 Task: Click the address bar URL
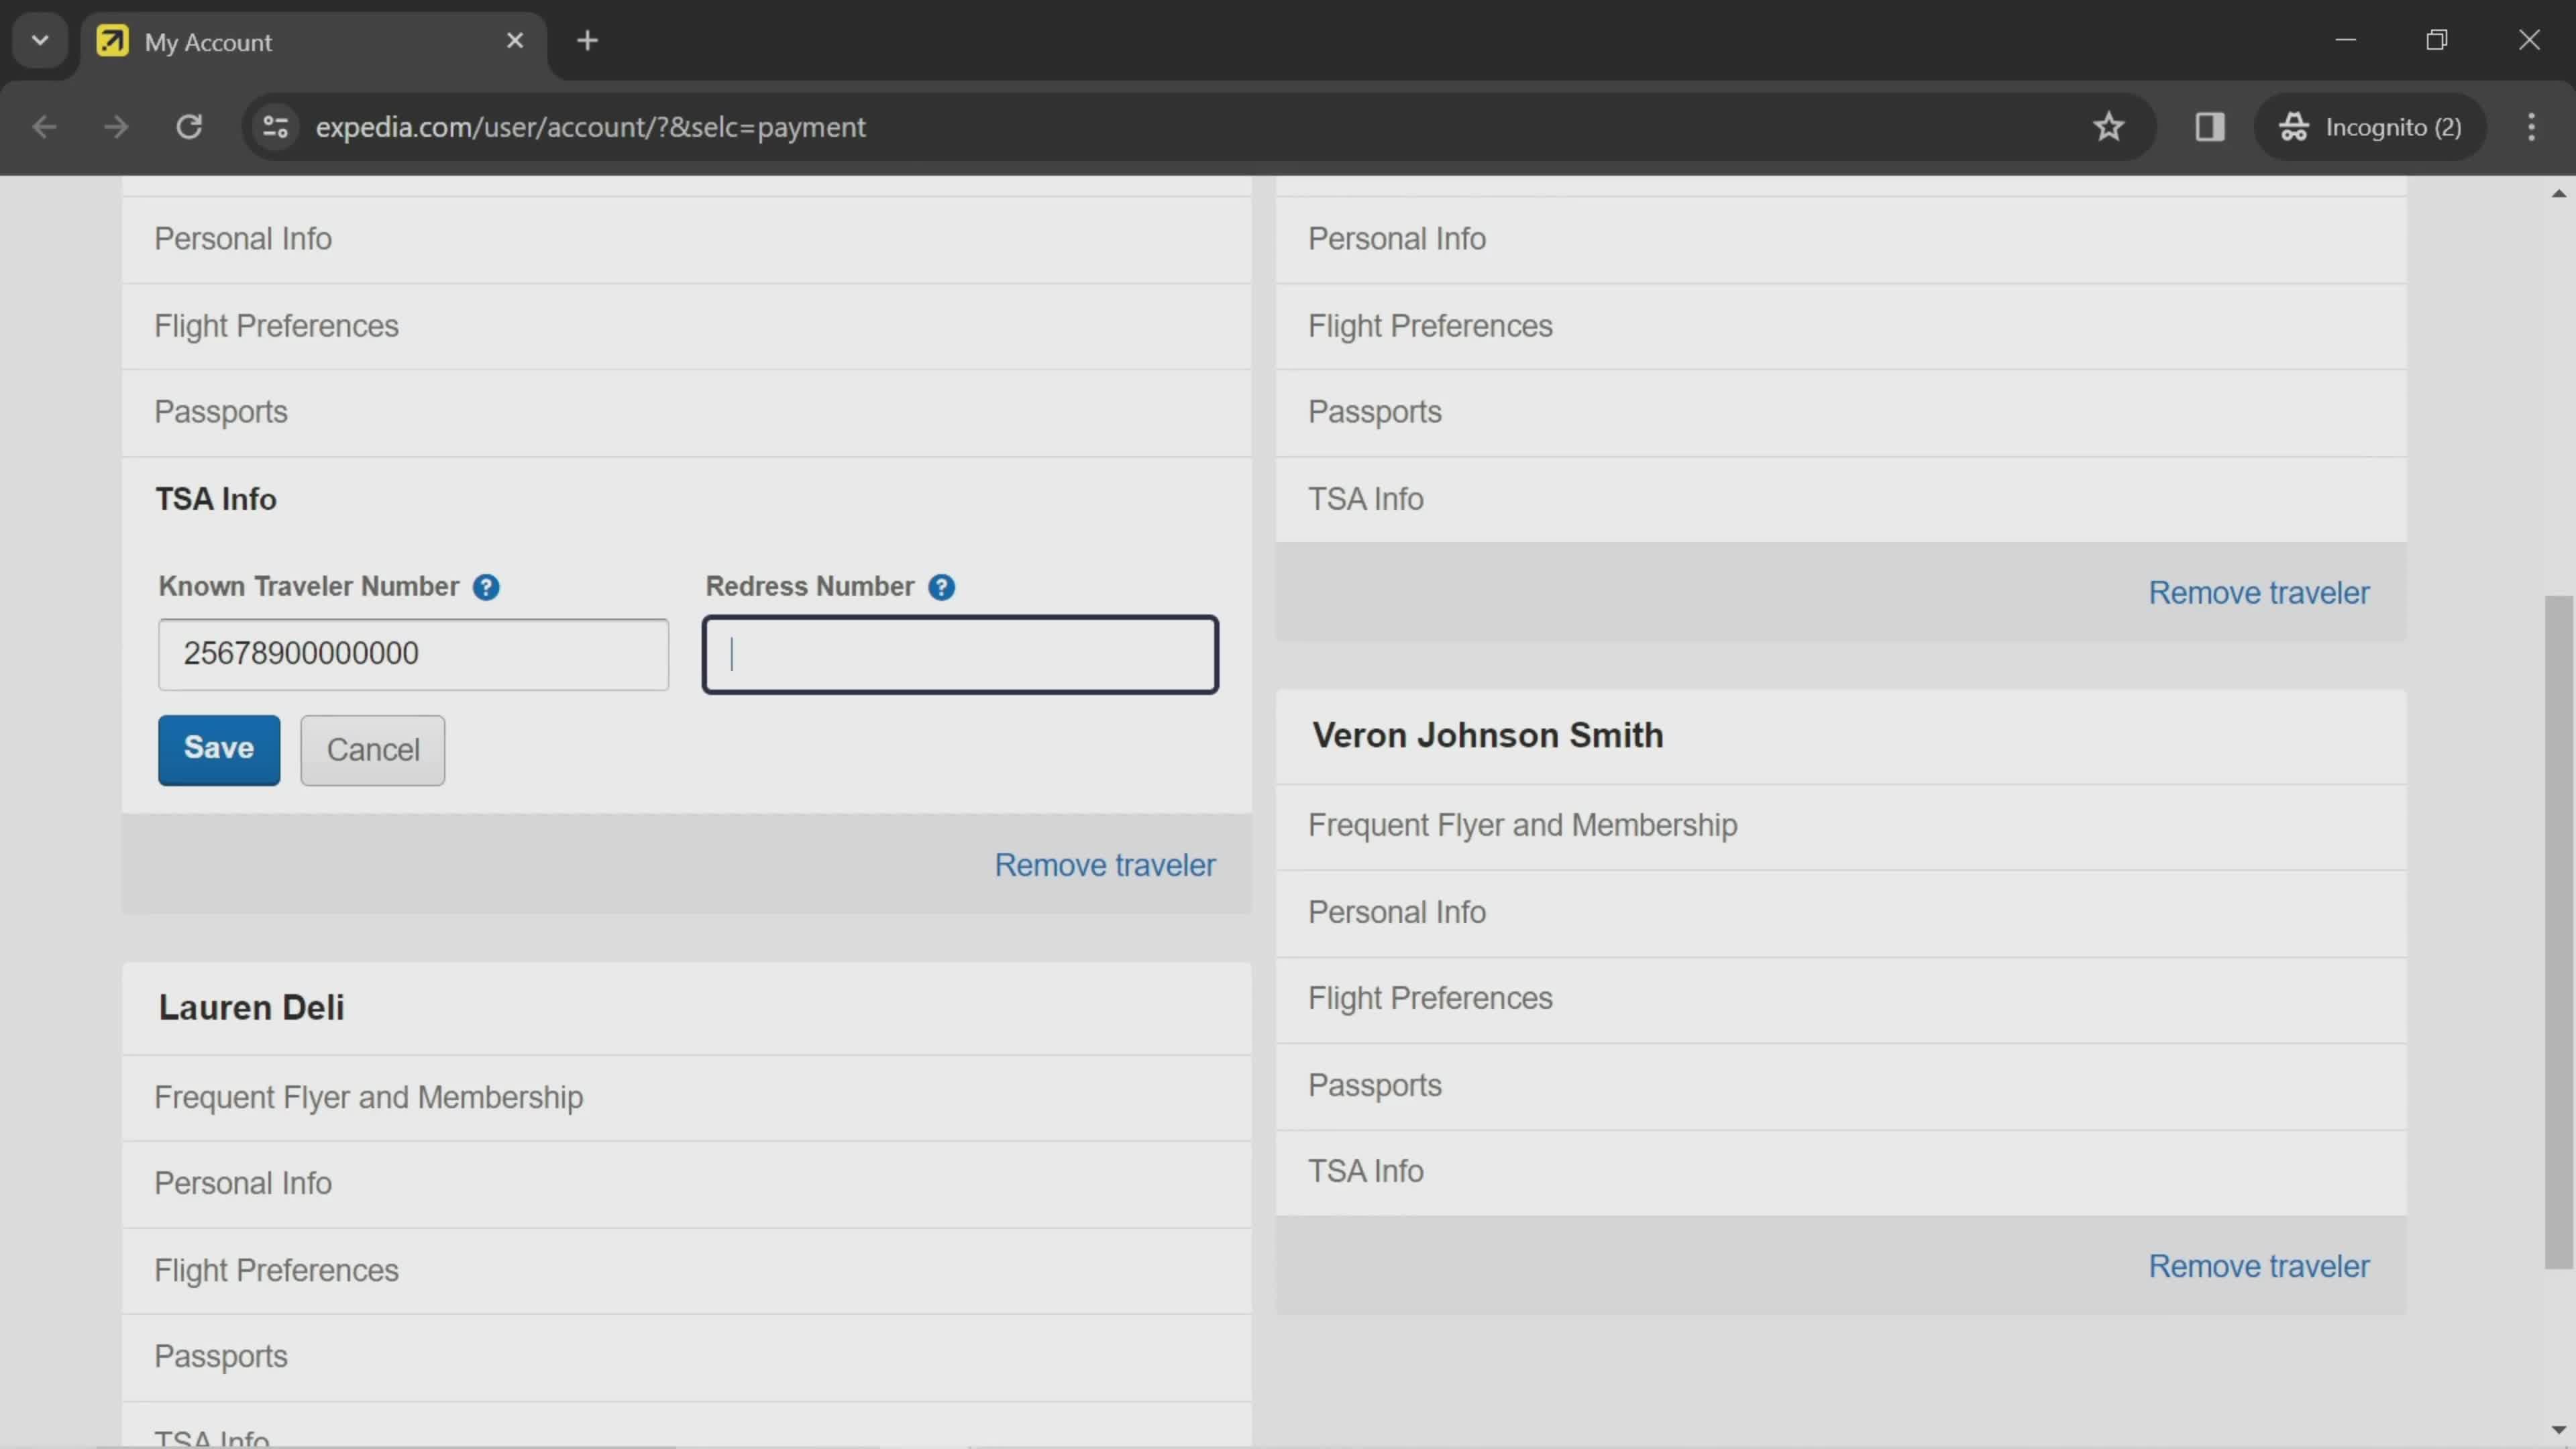point(590,127)
